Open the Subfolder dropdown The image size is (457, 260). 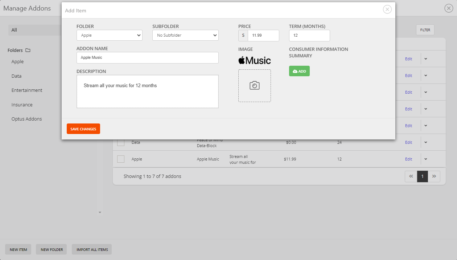tap(185, 35)
